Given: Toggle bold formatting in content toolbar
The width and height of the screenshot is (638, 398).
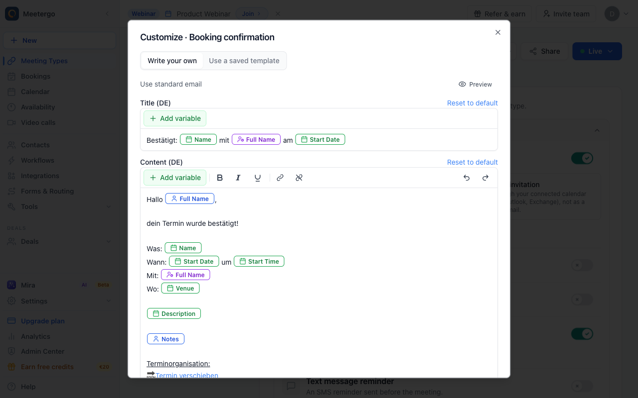Looking at the screenshot, I should 220,178.
